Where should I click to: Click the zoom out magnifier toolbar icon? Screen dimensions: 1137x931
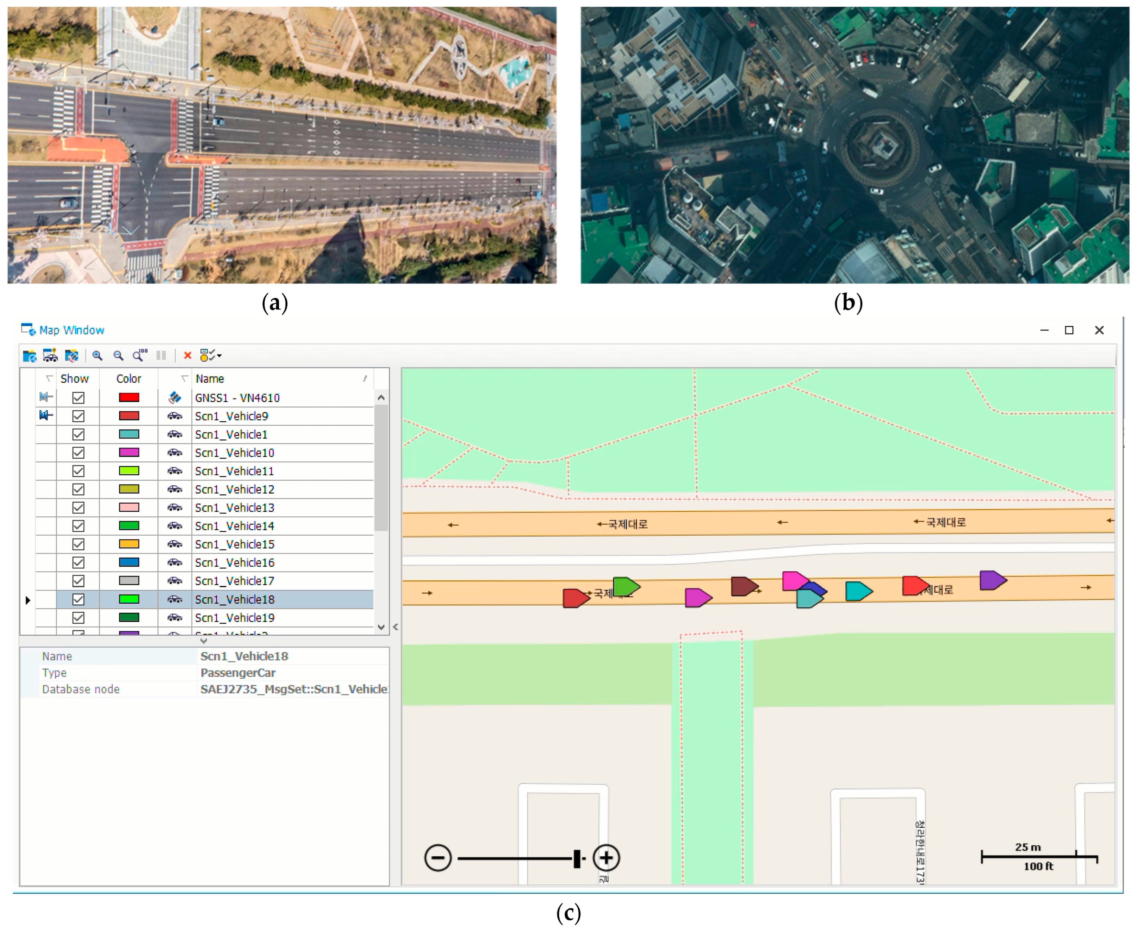(118, 356)
